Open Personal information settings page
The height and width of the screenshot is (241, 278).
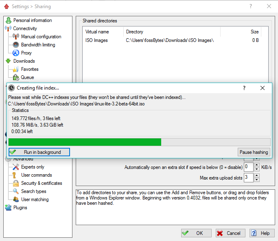(x=33, y=20)
